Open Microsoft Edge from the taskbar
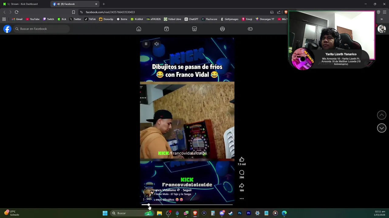Image resolution: width=389 pixels, height=218 pixels. click(284, 213)
